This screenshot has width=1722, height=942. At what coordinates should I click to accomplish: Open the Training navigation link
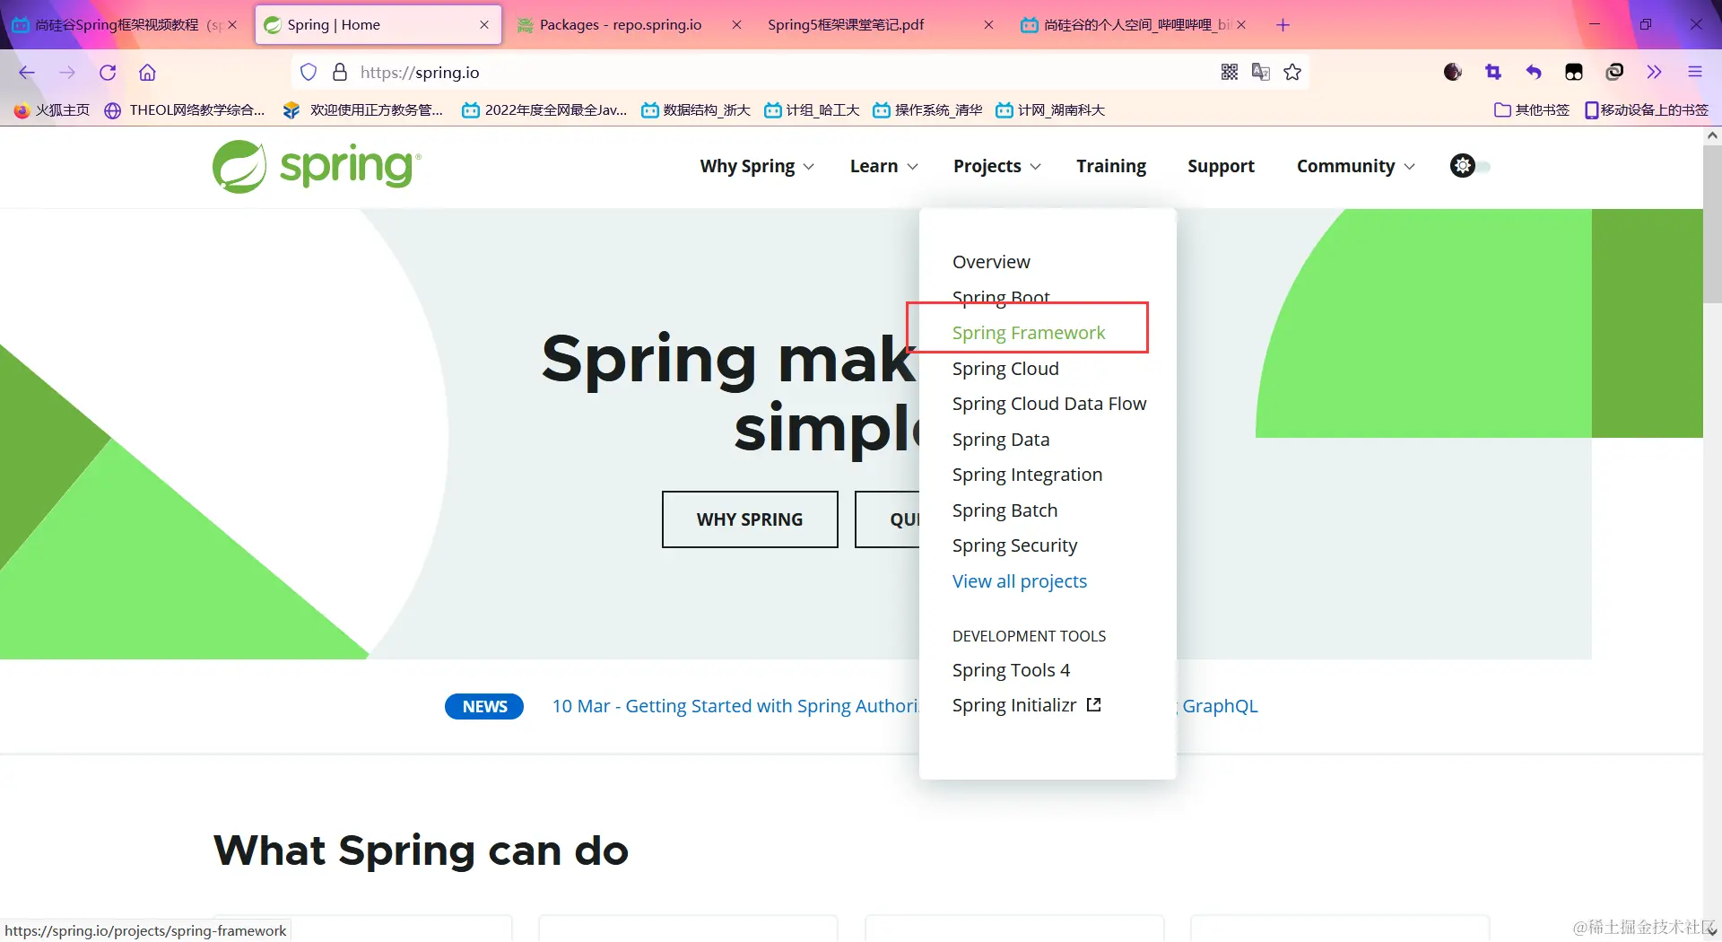(1111, 166)
